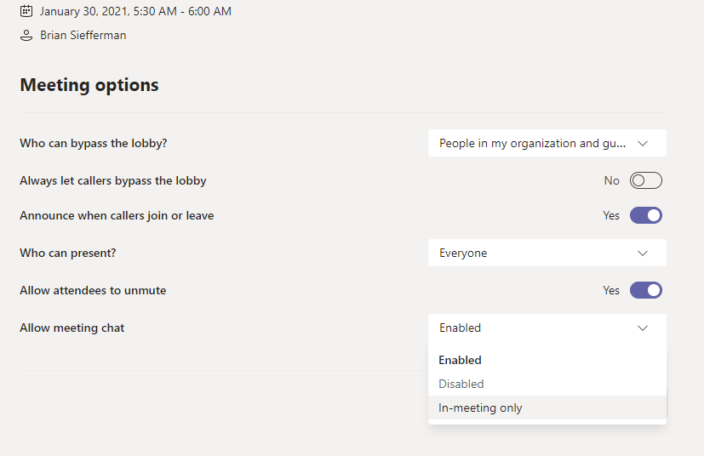Click the Yes label beside Allow attendees to unmute
The width and height of the screenshot is (704, 456).
(x=611, y=290)
